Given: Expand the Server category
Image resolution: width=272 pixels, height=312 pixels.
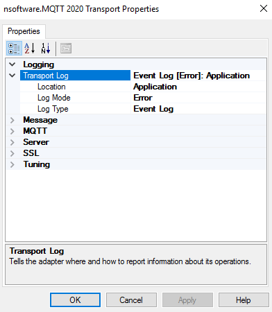Looking at the screenshot, I should [x=12, y=142].
